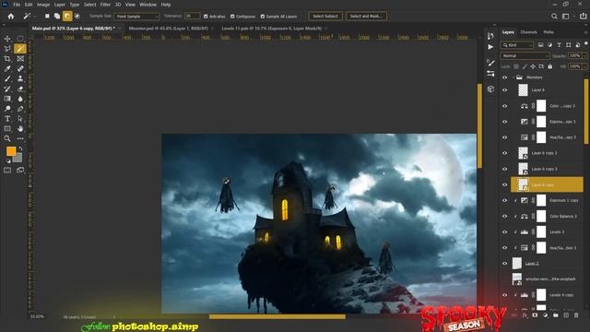Toggle visibility of Levels 3 layer
This screenshot has height=332, width=590.
pyautogui.click(x=505, y=232)
